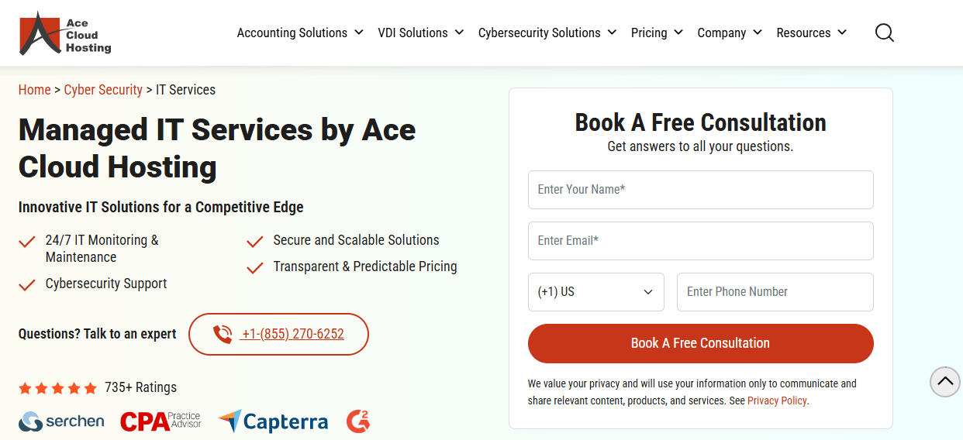Click the red phone handset icon

(223, 335)
